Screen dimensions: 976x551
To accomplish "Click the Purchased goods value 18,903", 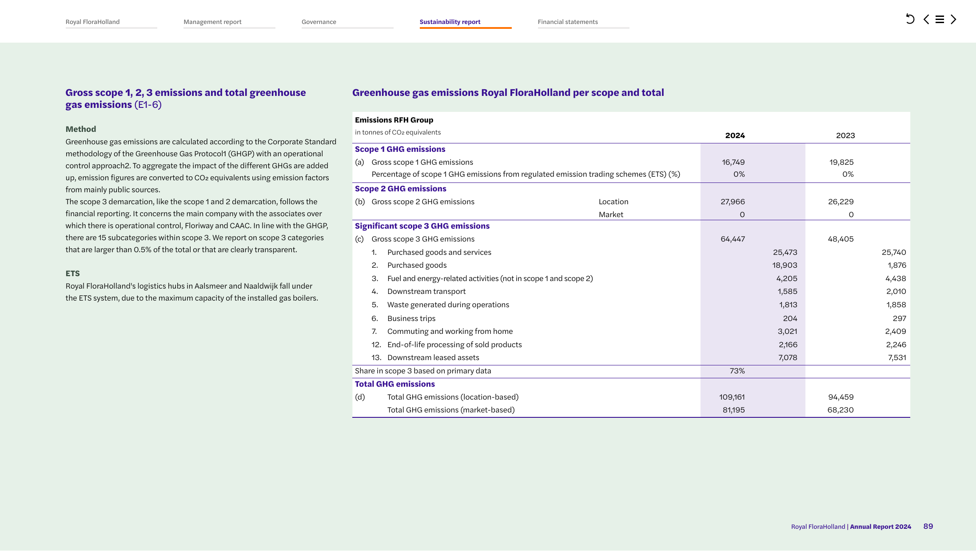I will pos(785,265).
